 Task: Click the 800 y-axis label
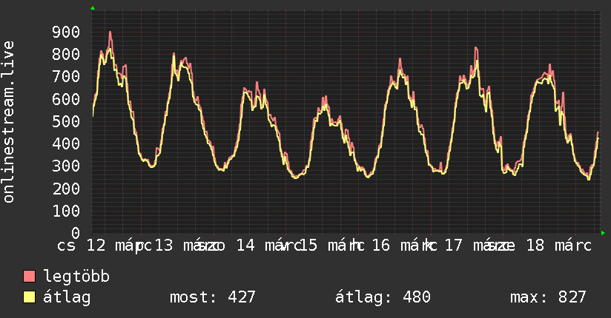click(66, 55)
